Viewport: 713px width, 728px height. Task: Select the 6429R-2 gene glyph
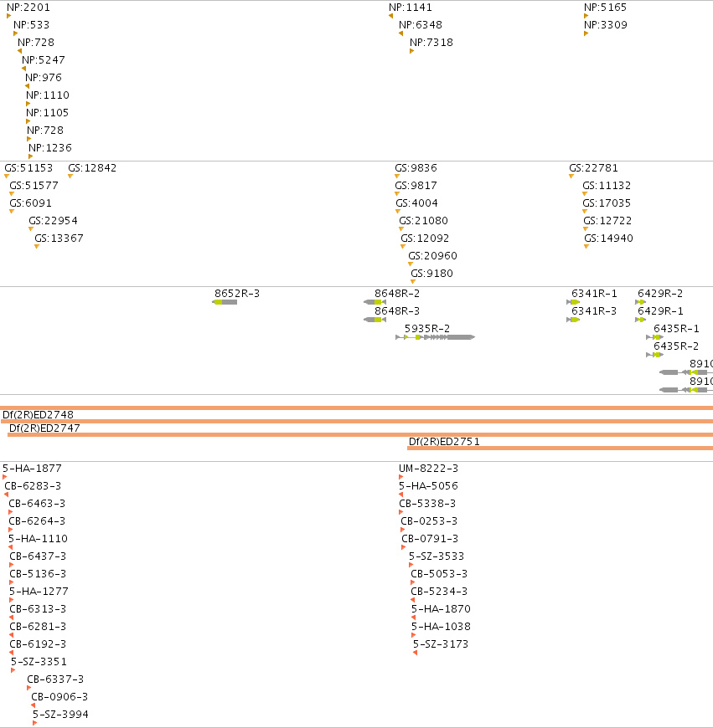(x=640, y=302)
